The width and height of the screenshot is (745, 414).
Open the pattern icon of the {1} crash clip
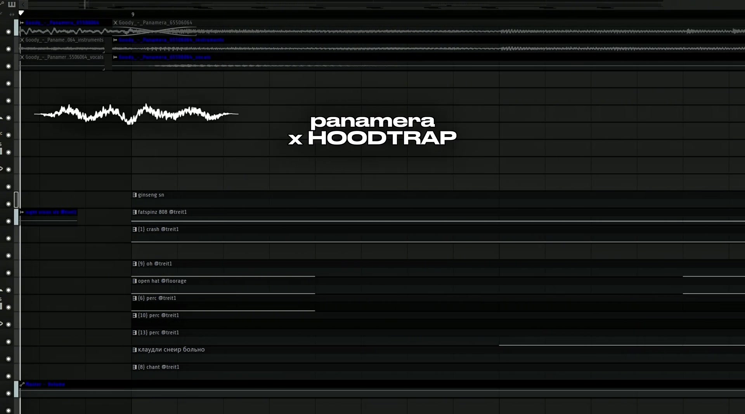[135, 229]
